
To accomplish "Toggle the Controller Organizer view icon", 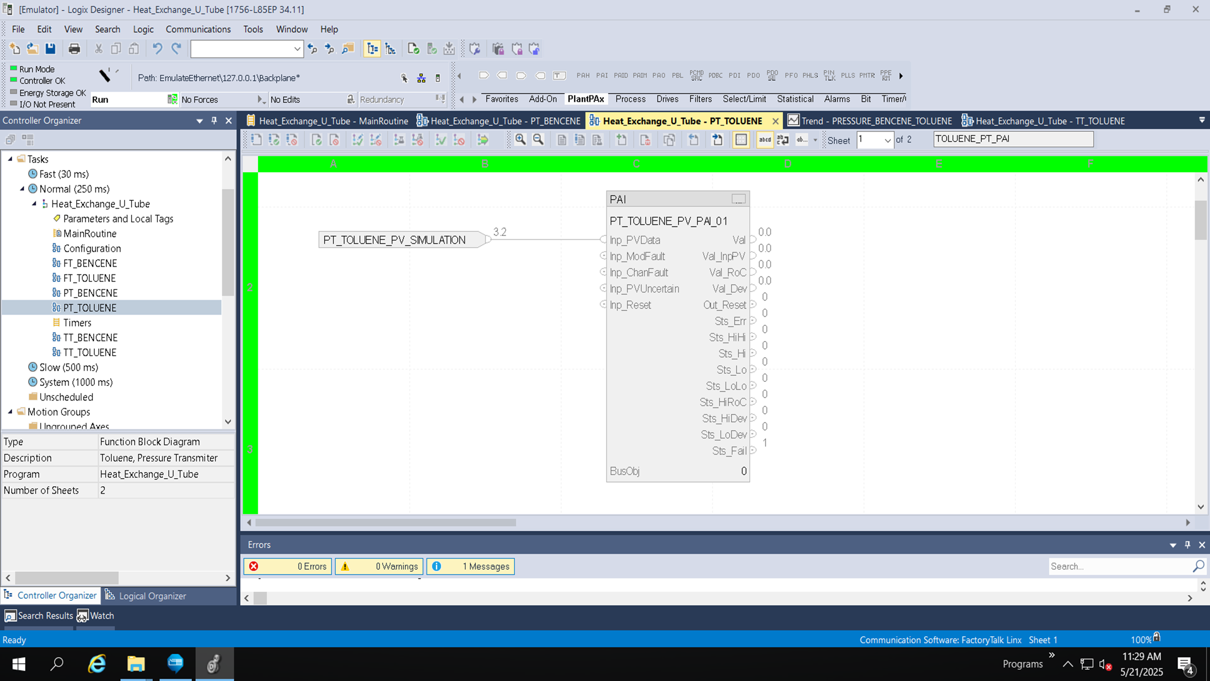I will coord(372,48).
